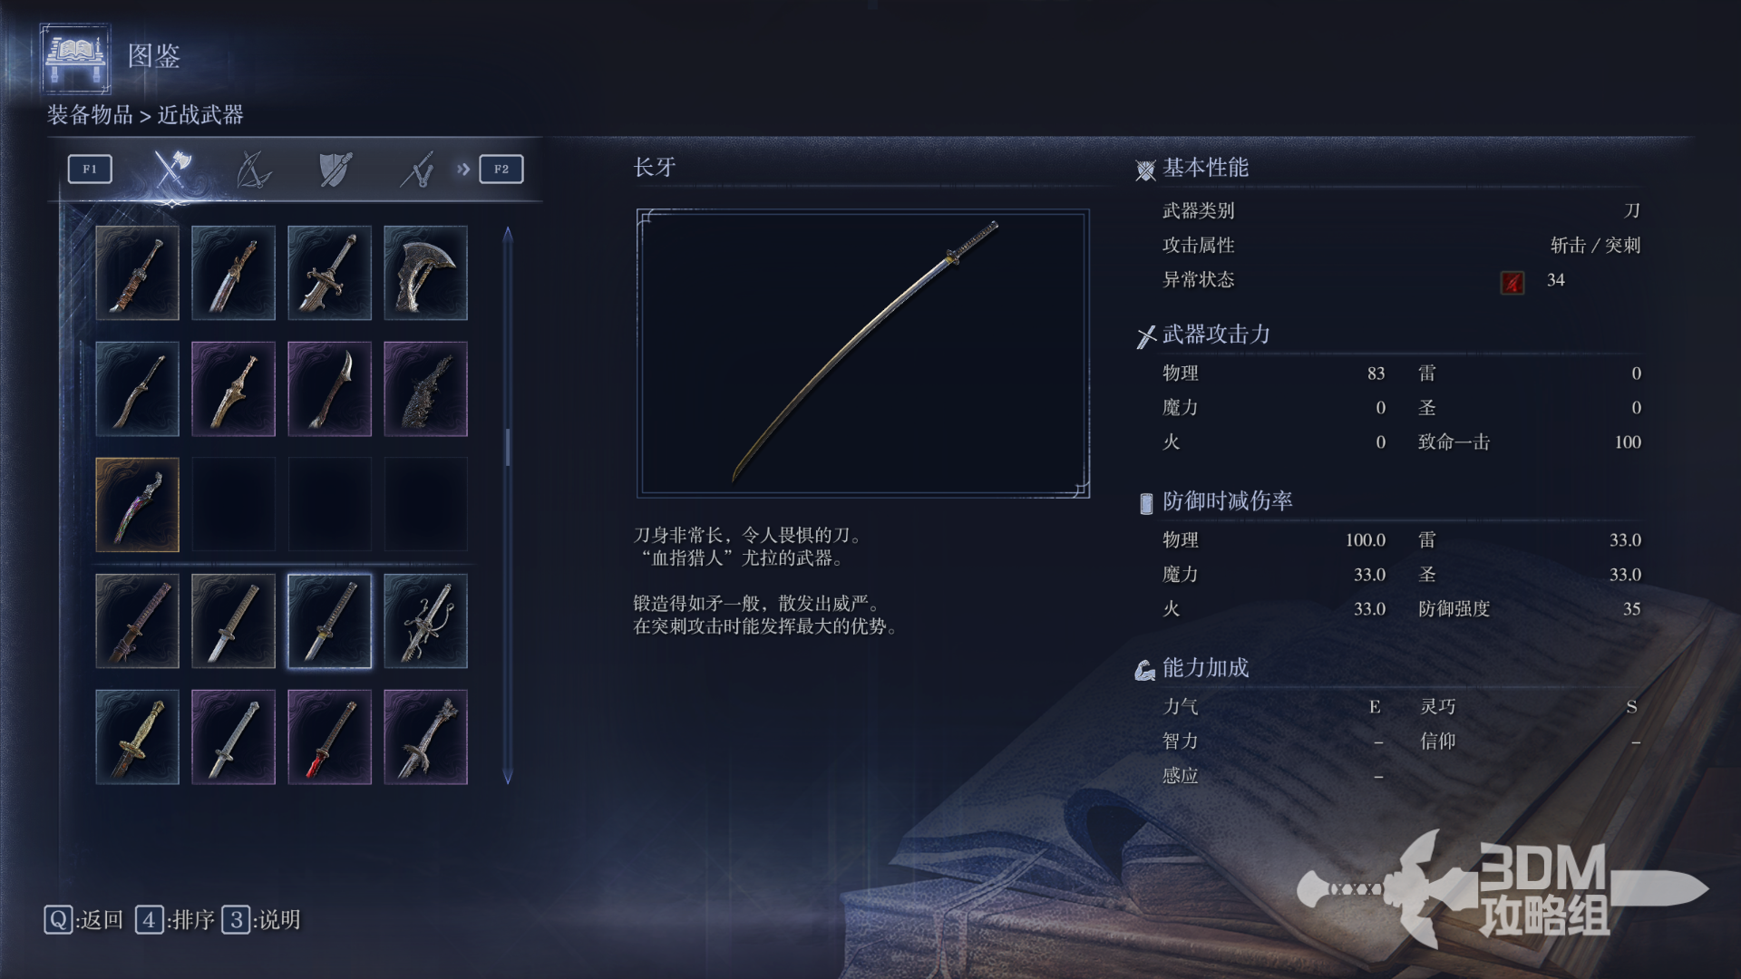Select the first katana in fourth row
This screenshot has height=979, width=1741.
137,621
